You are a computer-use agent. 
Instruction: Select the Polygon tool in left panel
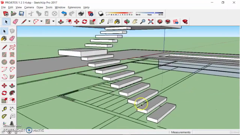[12, 62]
